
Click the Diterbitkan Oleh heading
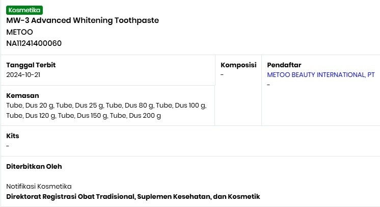[x=34, y=166]
